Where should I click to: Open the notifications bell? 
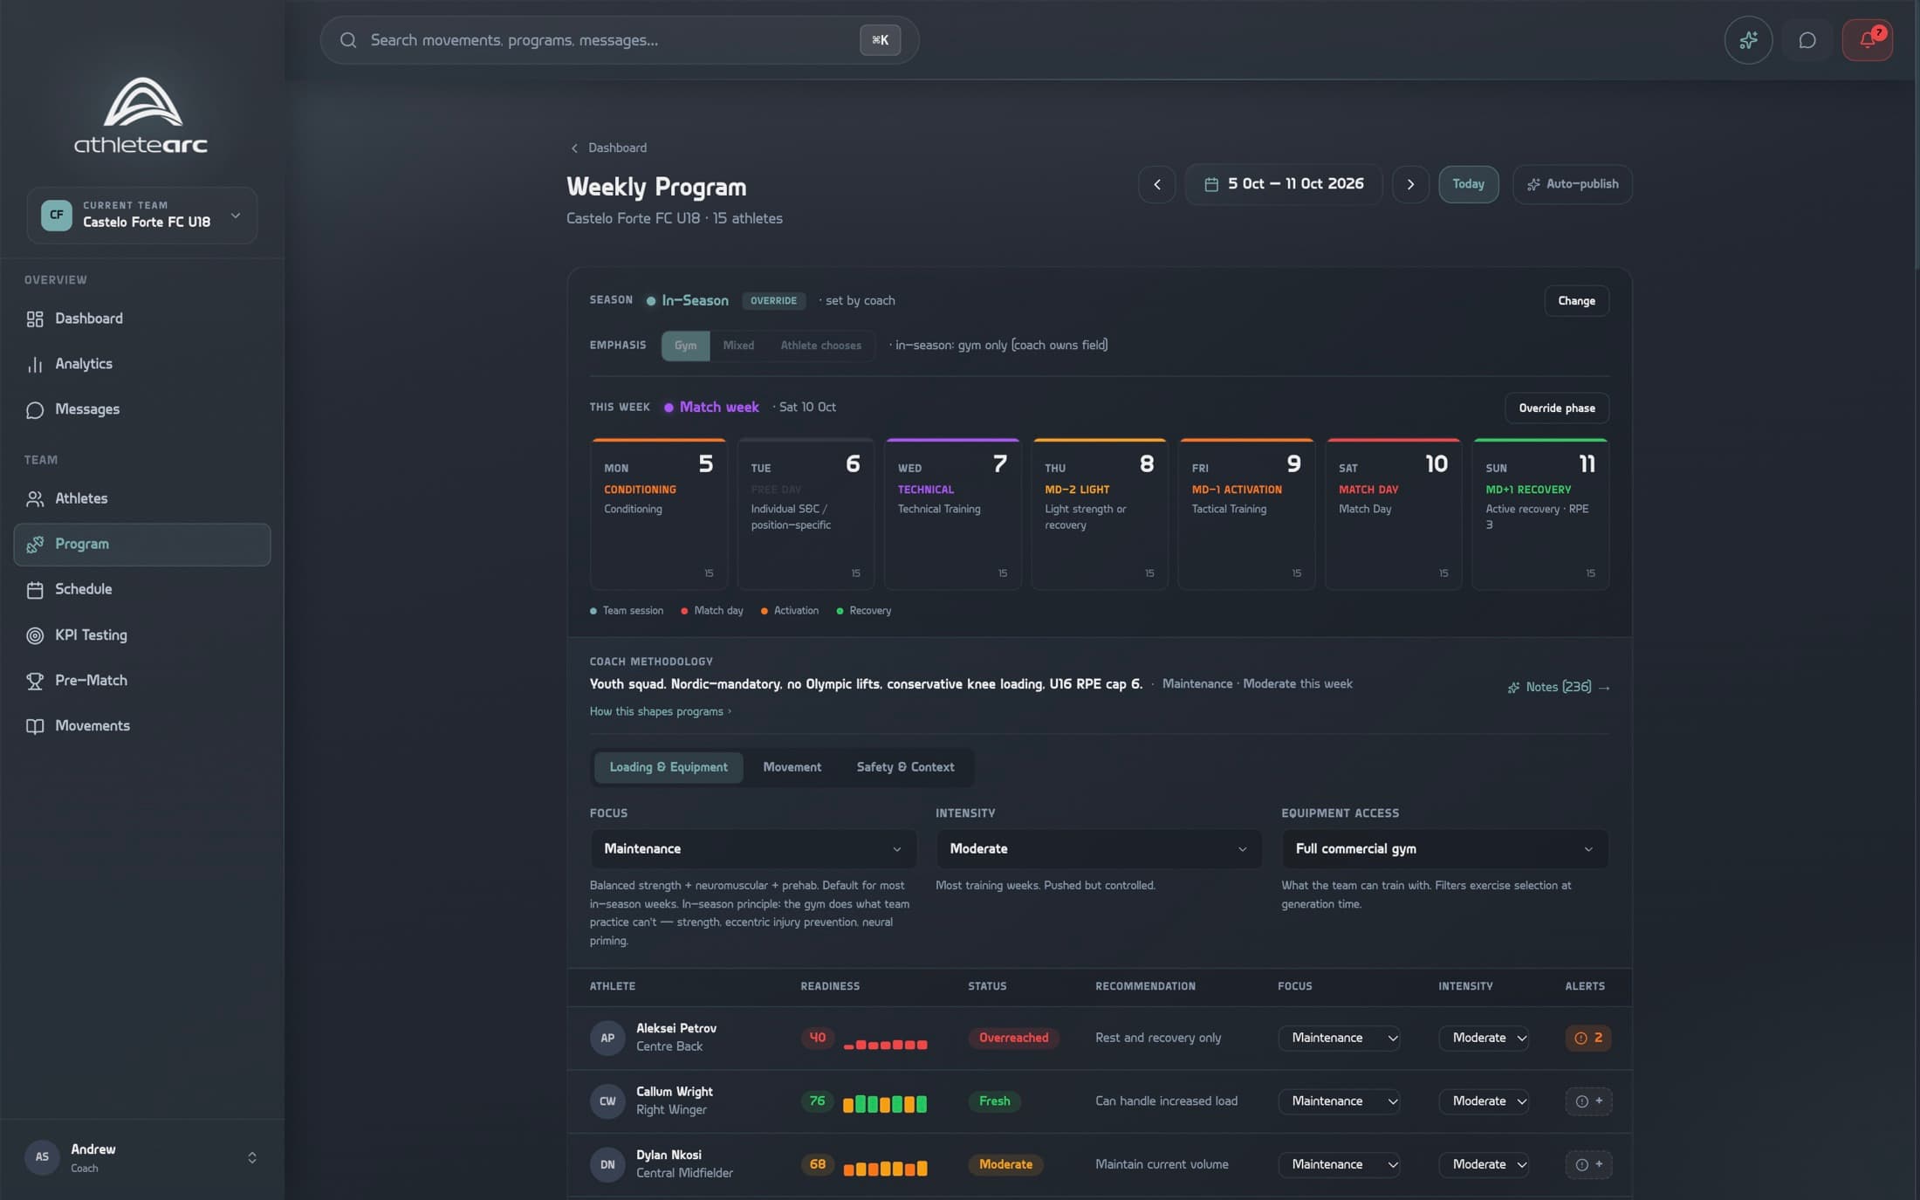coord(1867,40)
